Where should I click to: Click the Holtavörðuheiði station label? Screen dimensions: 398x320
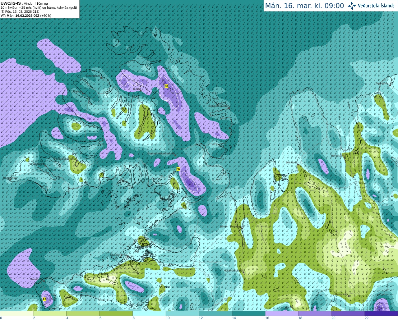233,271
